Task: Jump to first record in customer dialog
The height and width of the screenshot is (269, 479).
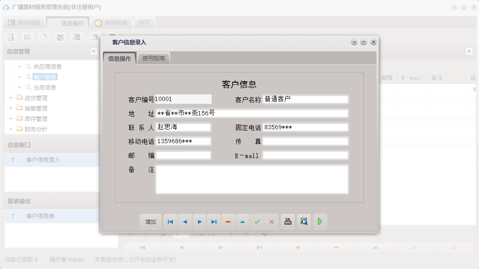Action: [170, 222]
